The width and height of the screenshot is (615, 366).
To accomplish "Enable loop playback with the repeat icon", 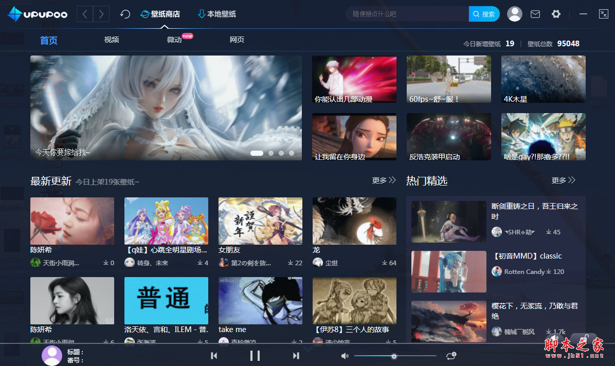I will [x=451, y=355].
